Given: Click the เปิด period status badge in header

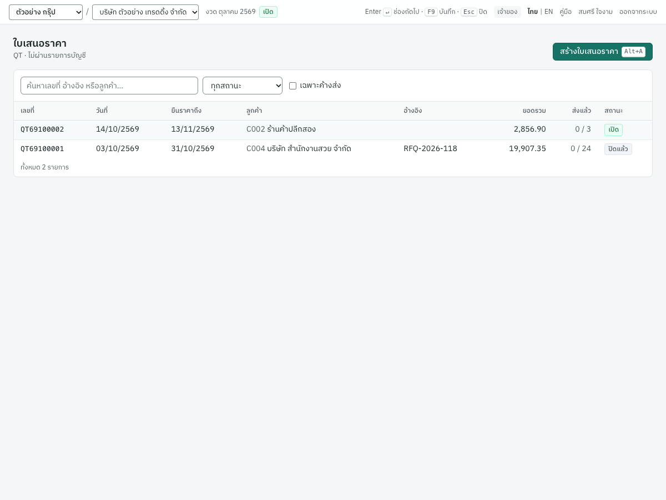Looking at the screenshot, I should coord(268,12).
